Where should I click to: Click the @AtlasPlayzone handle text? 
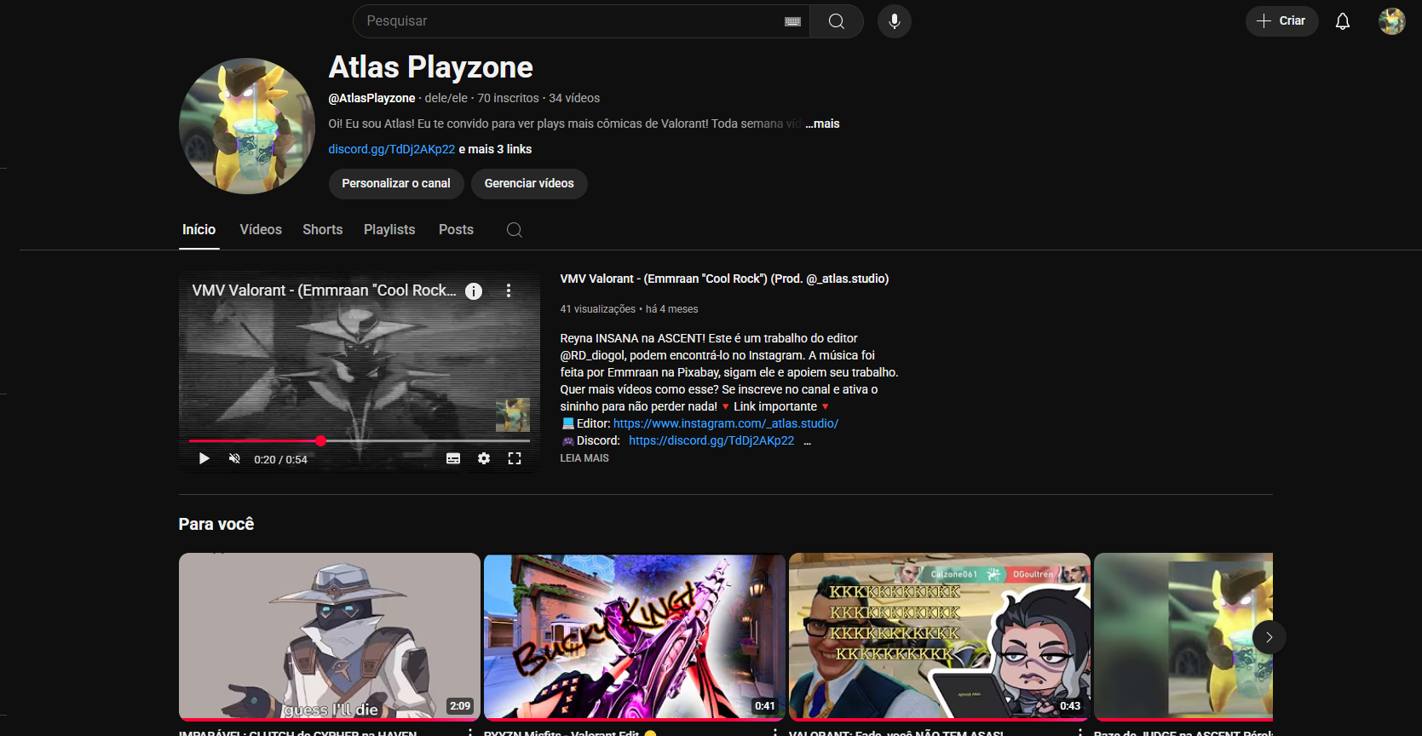click(x=372, y=98)
